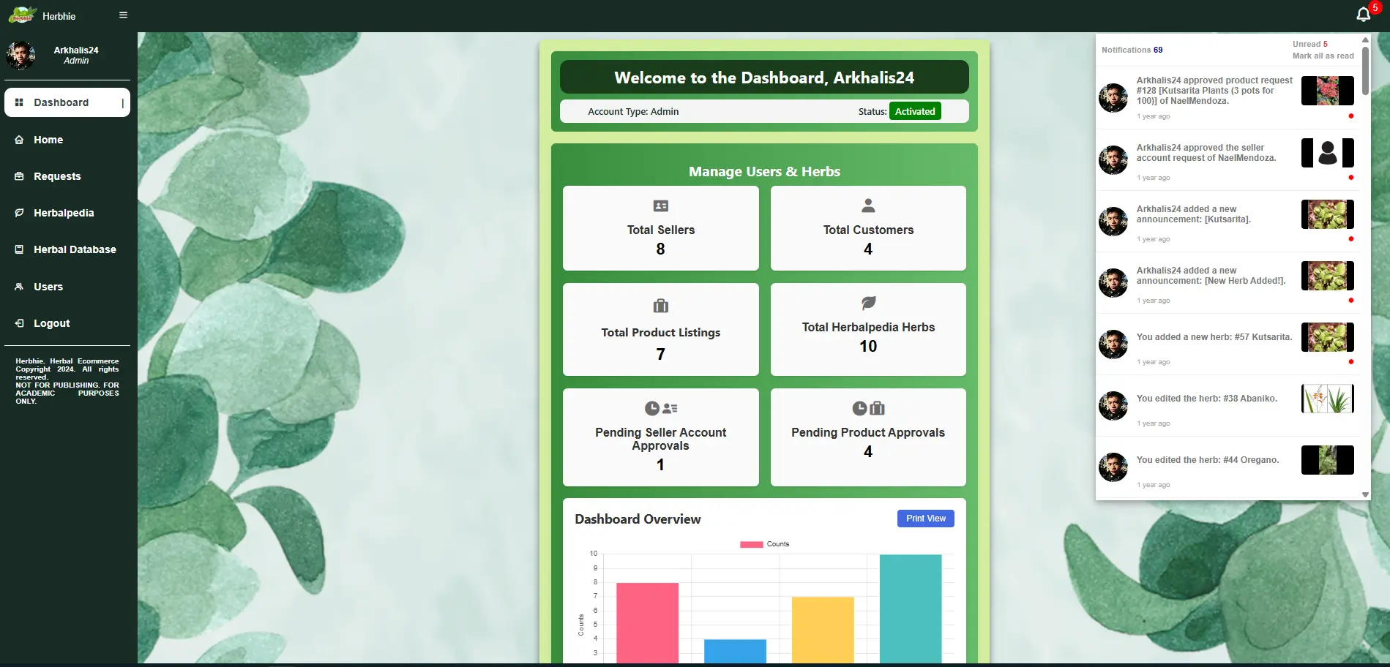Image resolution: width=1390 pixels, height=667 pixels.
Task: Click the Activated status badge
Action: [915, 111]
